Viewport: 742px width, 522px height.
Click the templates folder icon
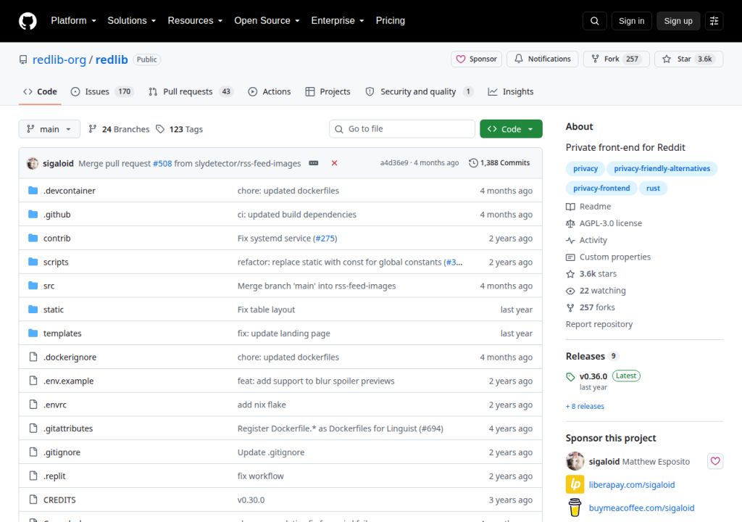tap(33, 333)
